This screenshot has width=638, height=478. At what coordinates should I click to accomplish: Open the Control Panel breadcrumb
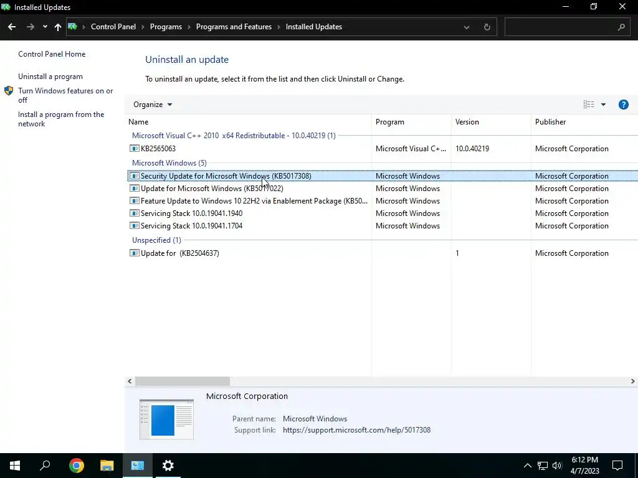coord(113,27)
